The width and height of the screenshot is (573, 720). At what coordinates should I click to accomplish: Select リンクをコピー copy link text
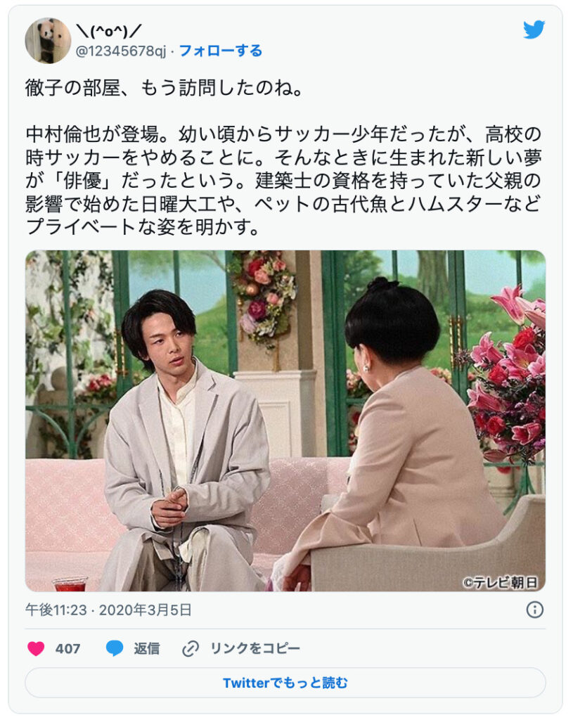(255, 648)
